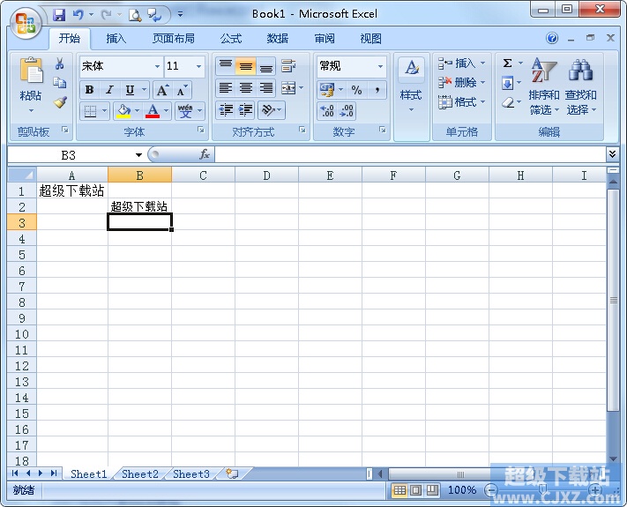Expand the Name Box dropdown arrow
Image resolution: width=627 pixels, height=507 pixels.
(x=138, y=155)
